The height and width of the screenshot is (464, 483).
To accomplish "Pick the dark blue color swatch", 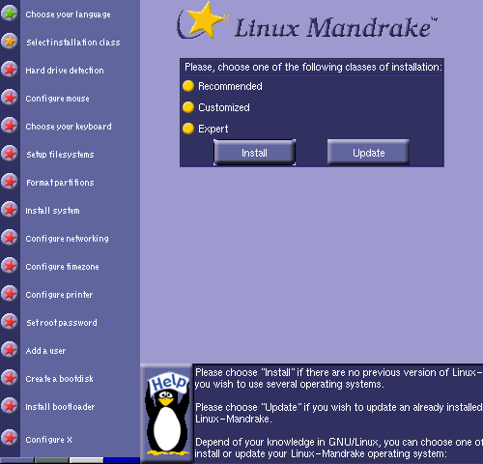I will pyautogui.click(x=122, y=460).
